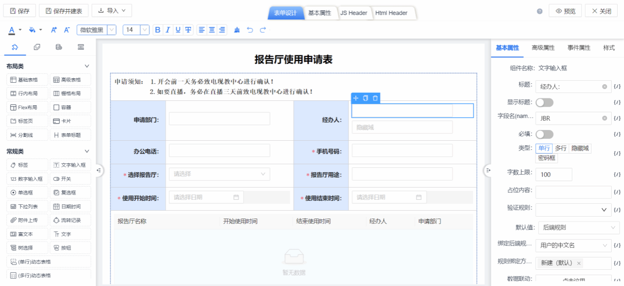The height and width of the screenshot is (286, 624).
Task: Click the 保存并建表 button
Action: point(64,11)
